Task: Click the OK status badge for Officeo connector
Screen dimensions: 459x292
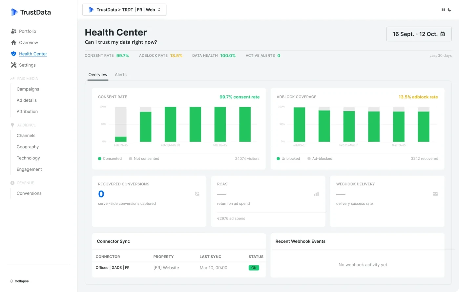Action: pyautogui.click(x=253, y=268)
